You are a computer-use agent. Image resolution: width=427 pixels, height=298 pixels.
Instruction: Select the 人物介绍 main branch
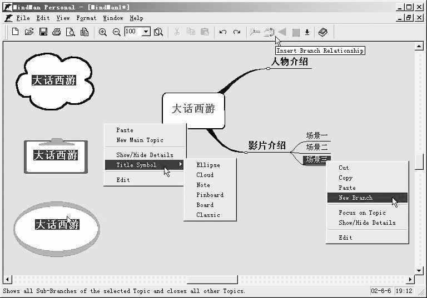(290, 62)
